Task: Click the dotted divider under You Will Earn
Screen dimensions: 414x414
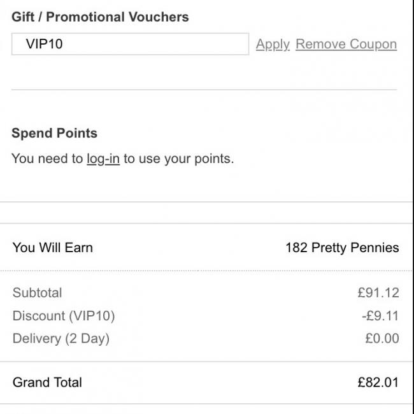Action: coord(206,271)
